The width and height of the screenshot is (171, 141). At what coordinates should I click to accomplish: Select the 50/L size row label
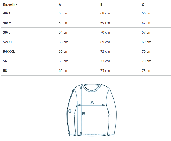(x=7, y=32)
